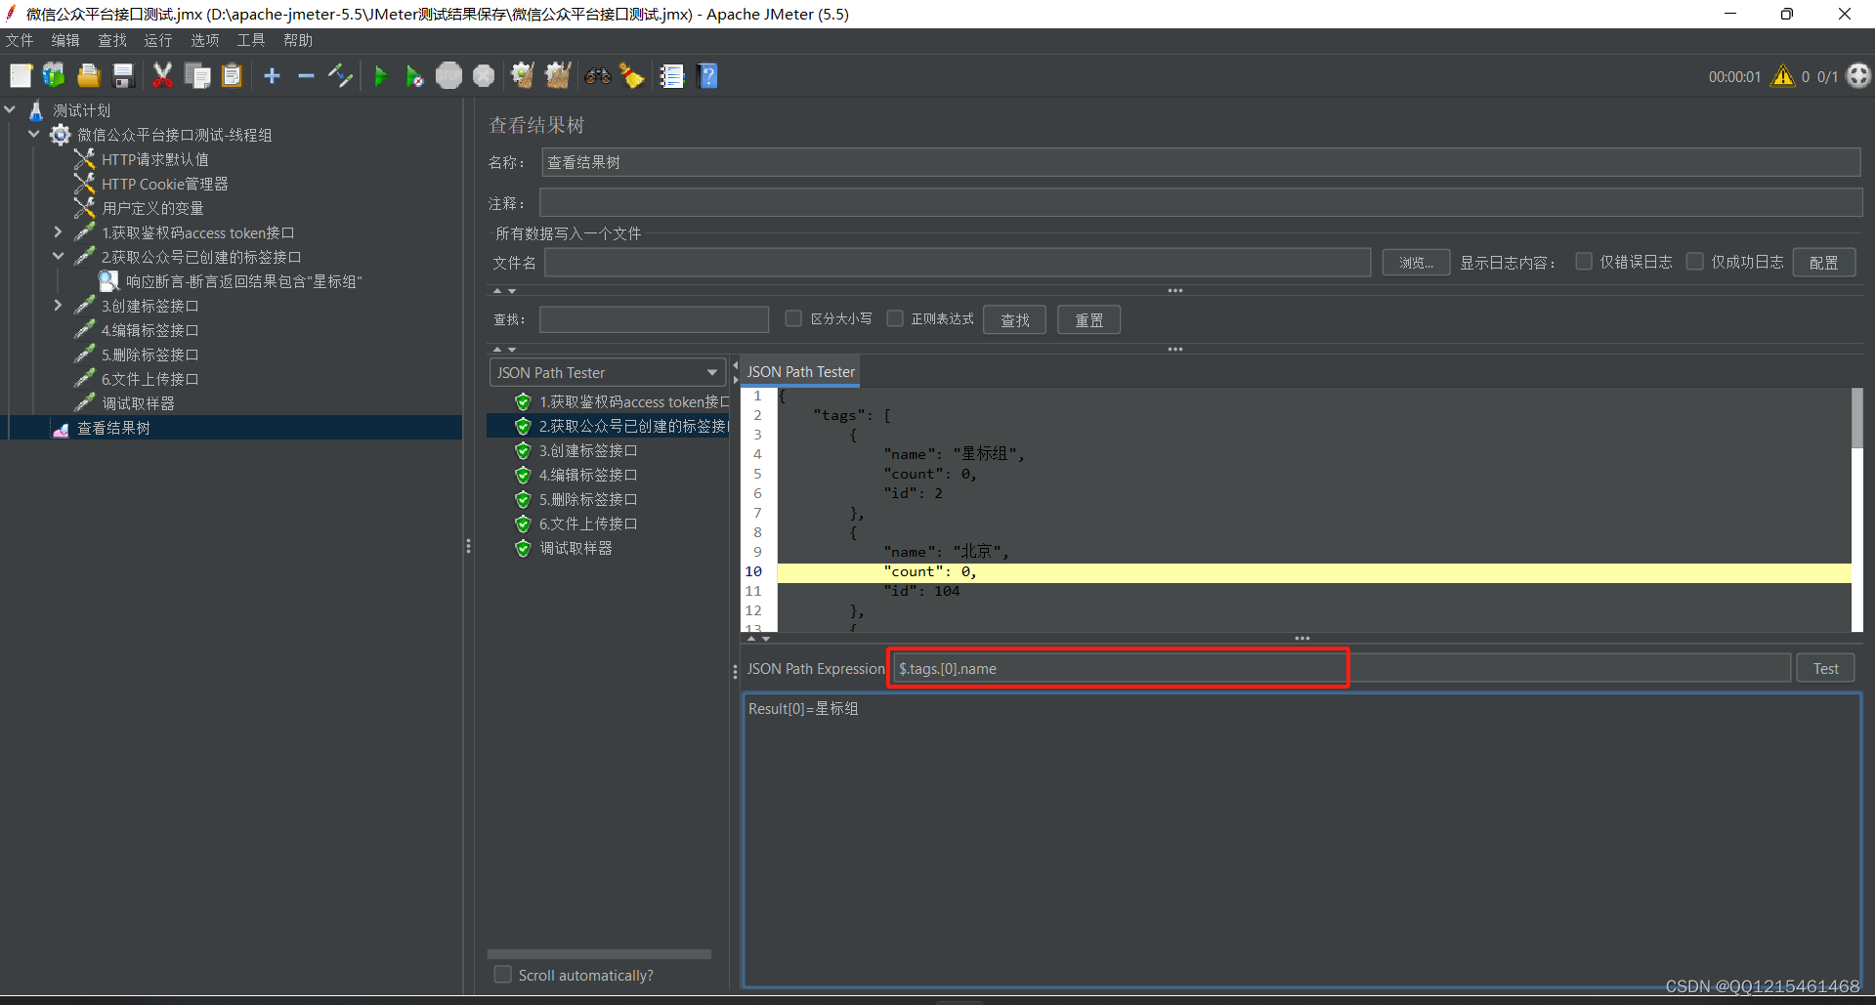
Task: Click the JSON Path Expression input field
Action: point(1342,668)
